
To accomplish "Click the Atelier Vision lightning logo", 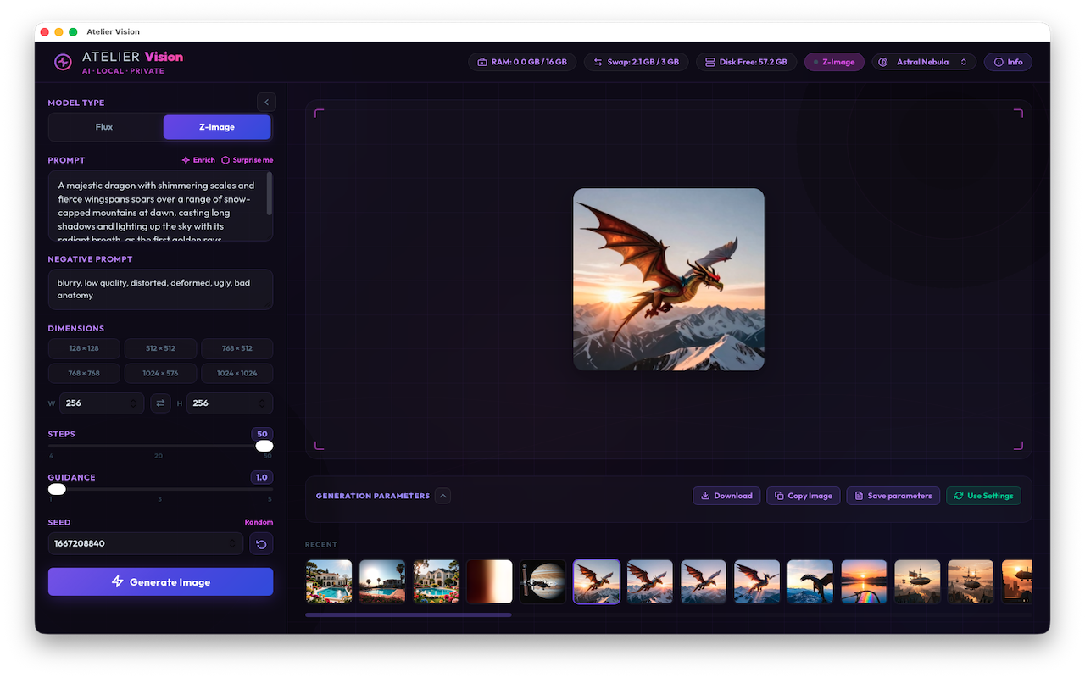I will [63, 62].
